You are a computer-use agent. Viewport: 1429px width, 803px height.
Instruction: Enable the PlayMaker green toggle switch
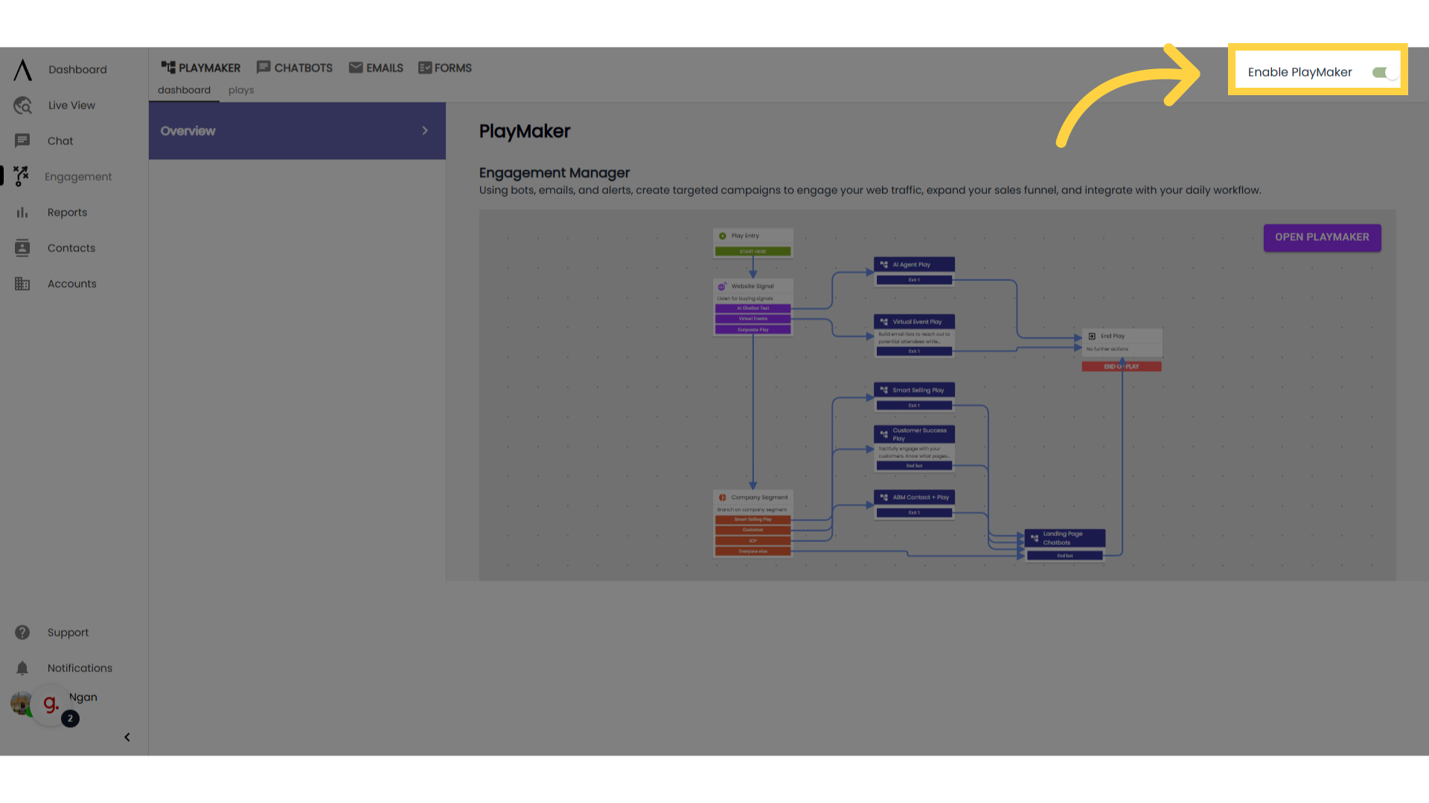pos(1381,71)
